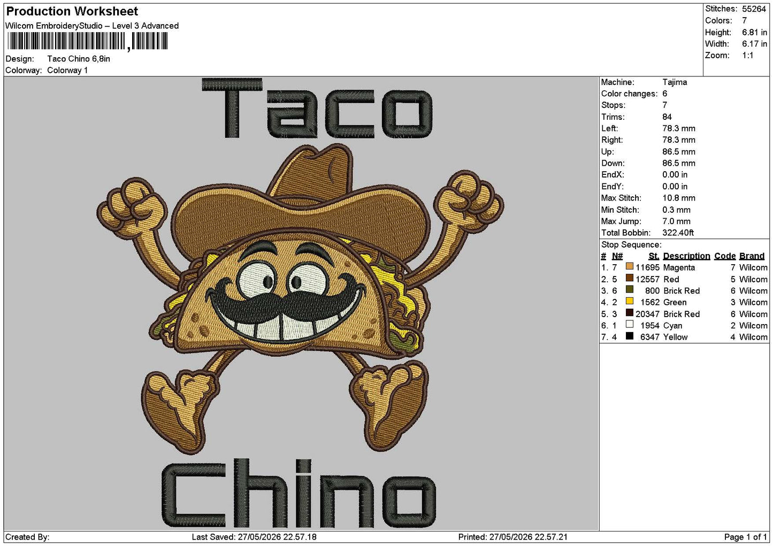Click the 'Magenta' description in row 1
Screen dimensions: 773x546
pyautogui.click(x=679, y=267)
